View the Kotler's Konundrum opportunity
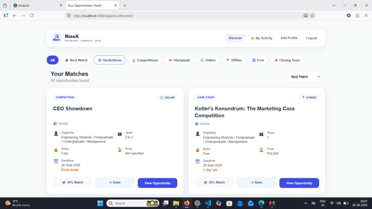372x209 pixels. [x=299, y=183]
